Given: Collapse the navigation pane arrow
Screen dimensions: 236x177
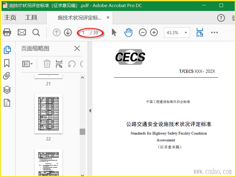Looking at the screenshot, I should (x=90, y=111).
